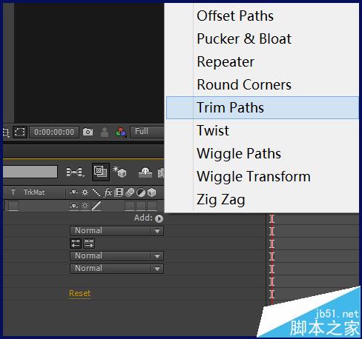Open Show Channel RGB circles icon

[121, 132]
